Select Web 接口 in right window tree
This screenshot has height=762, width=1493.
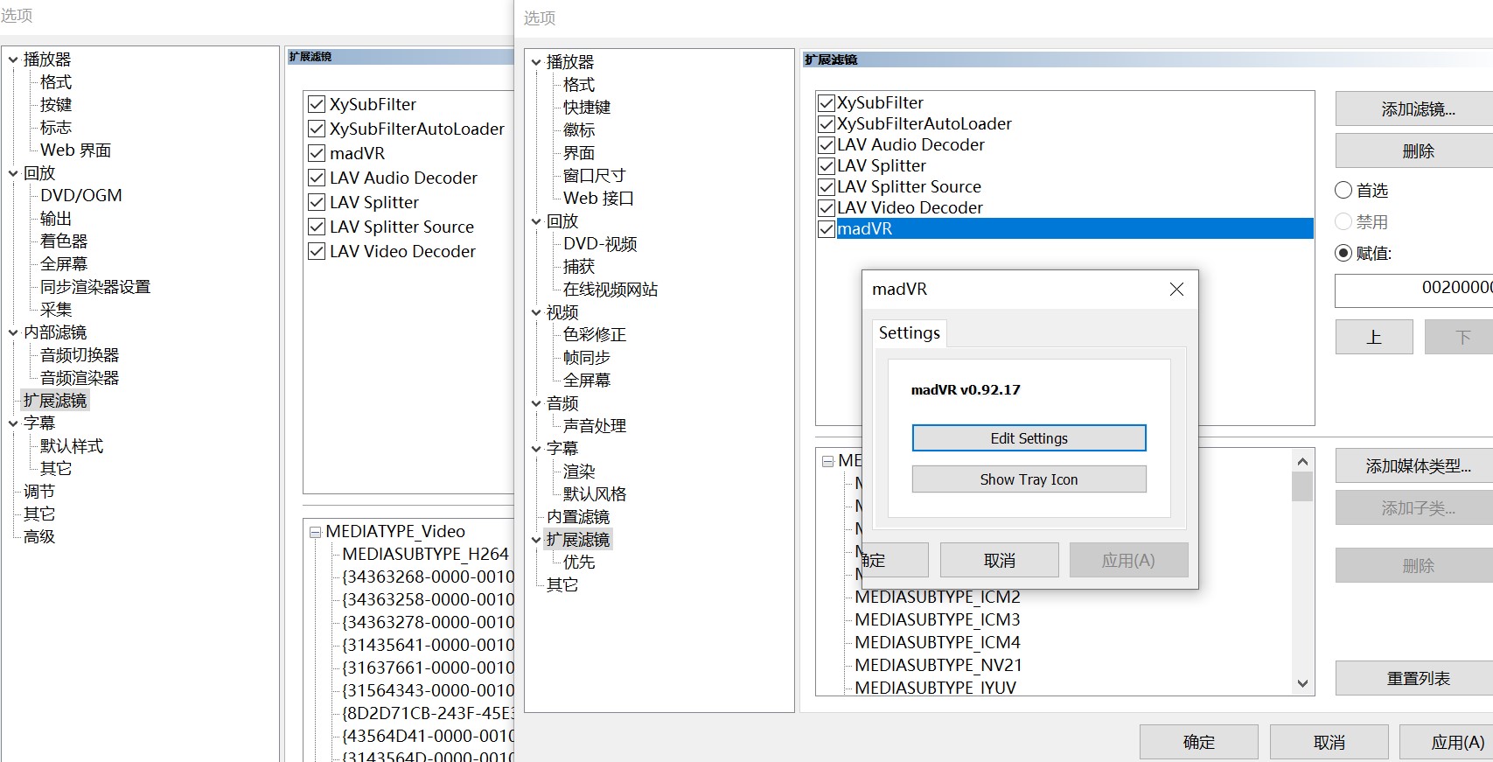tap(598, 198)
